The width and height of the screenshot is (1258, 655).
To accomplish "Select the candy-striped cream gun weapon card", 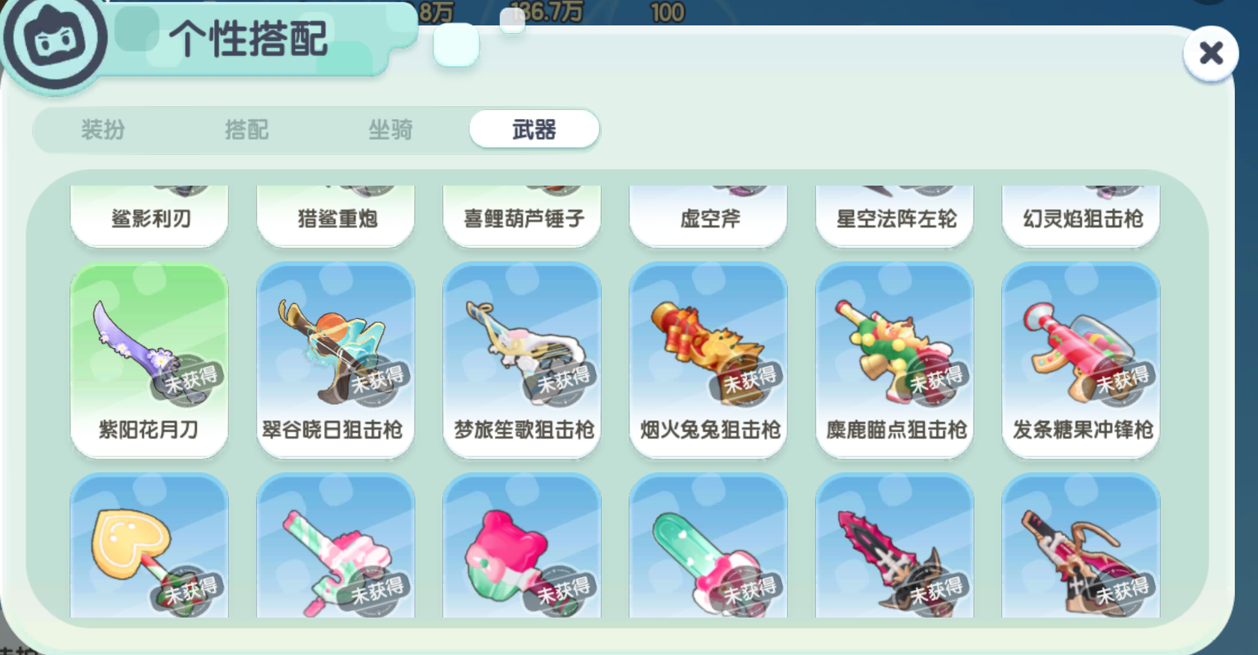I will [335, 546].
